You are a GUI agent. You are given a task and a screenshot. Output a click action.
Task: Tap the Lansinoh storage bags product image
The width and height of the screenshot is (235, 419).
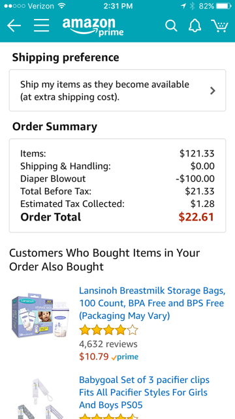tap(41, 317)
